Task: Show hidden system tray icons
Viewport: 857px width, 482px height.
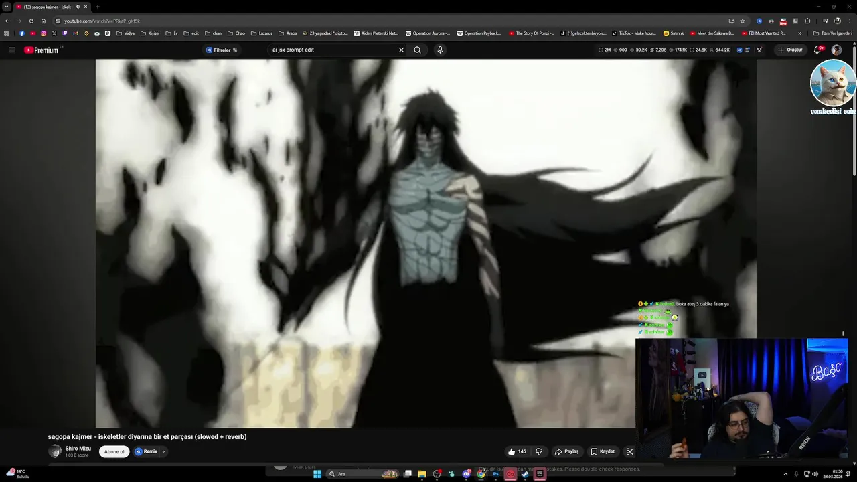Action: [785, 474]
